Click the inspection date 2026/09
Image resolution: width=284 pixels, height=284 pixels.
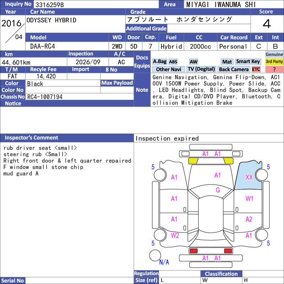pos(88,62)
